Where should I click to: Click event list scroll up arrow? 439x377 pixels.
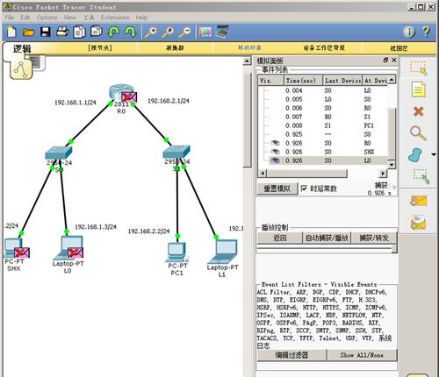tap(392, 80)
